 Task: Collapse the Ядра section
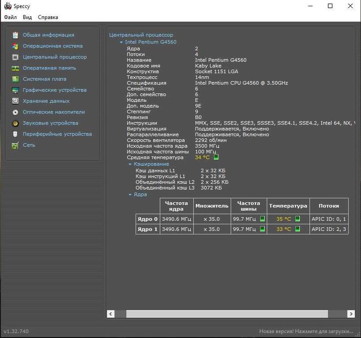pyautogui.click(x=130, y=195)
